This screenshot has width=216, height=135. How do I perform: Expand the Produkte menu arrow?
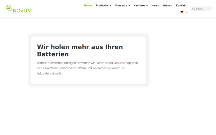(110, 6)
